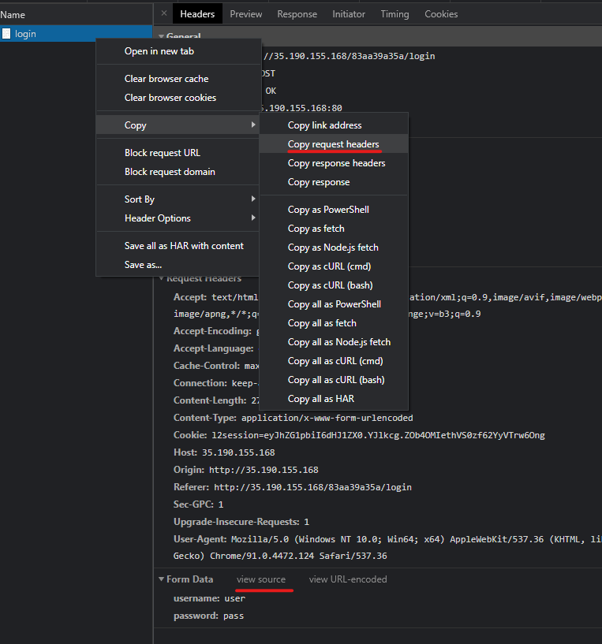Select Copy as cURL (bash)
This screenshot has width=602, height=644.
tap(330, 285)
